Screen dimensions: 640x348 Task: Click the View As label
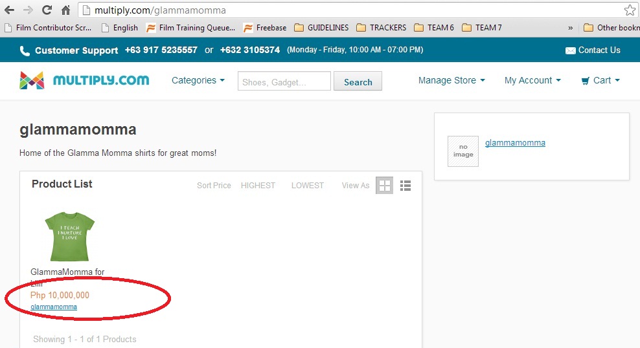356,186
